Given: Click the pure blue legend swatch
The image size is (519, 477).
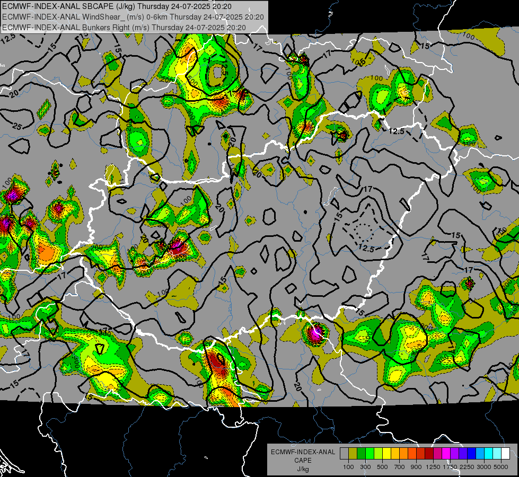Looking at the screenshot, I should pos(472,454).
